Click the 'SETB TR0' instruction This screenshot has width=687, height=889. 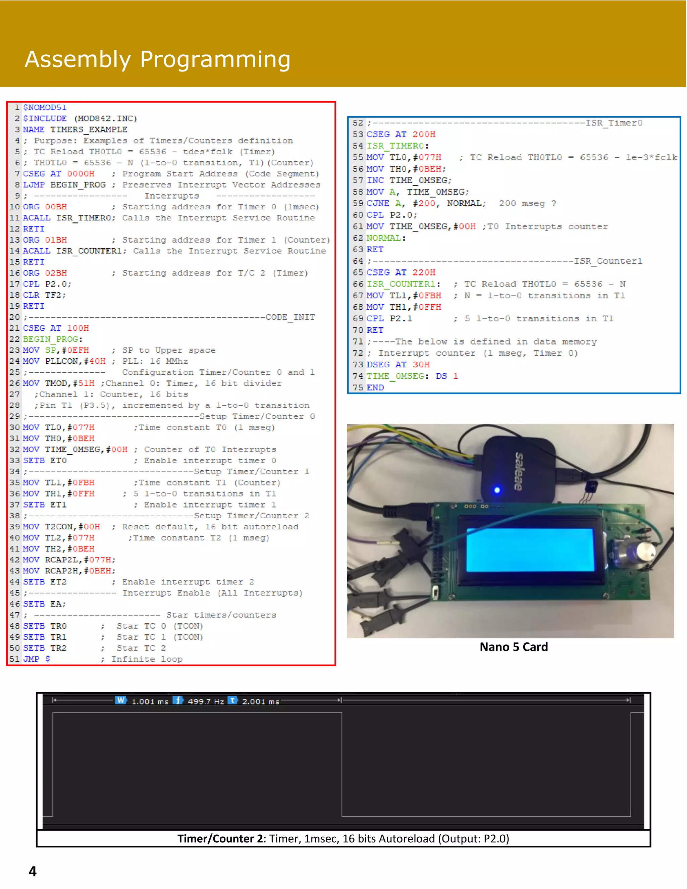(x=45, y=626)
